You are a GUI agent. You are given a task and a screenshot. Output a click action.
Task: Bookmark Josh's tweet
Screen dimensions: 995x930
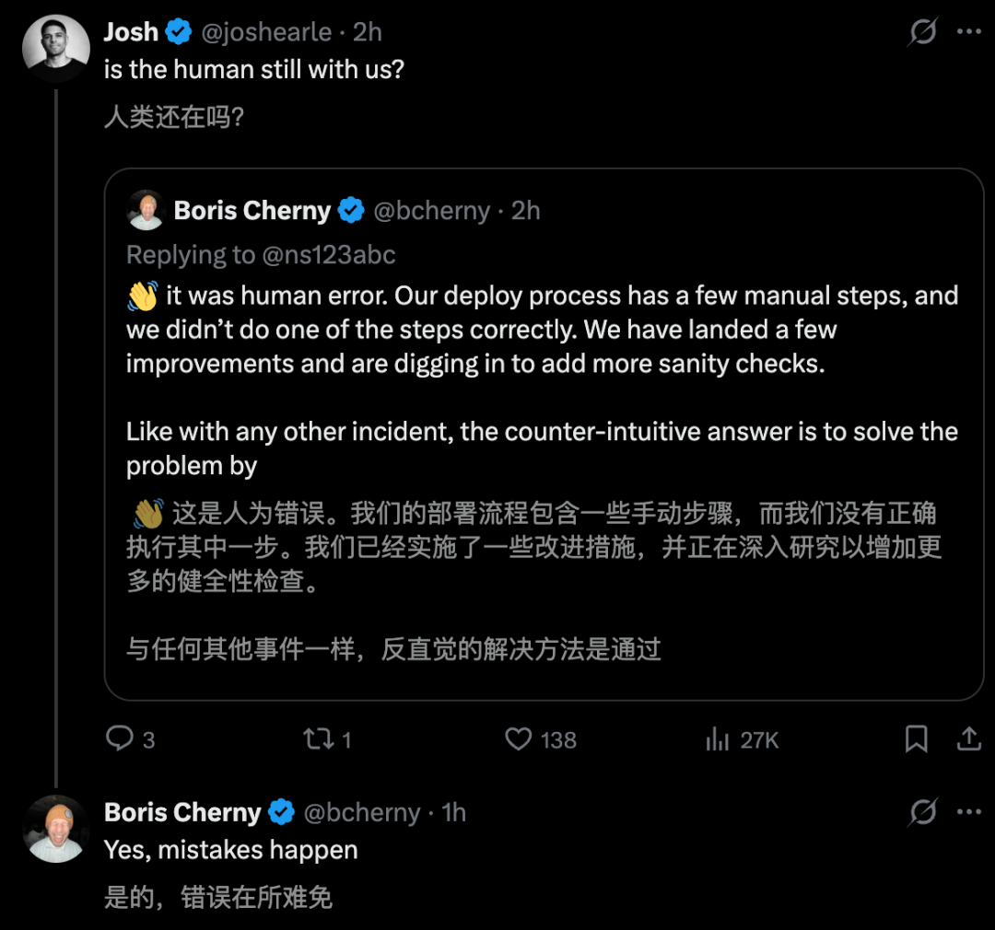(916, 738)
